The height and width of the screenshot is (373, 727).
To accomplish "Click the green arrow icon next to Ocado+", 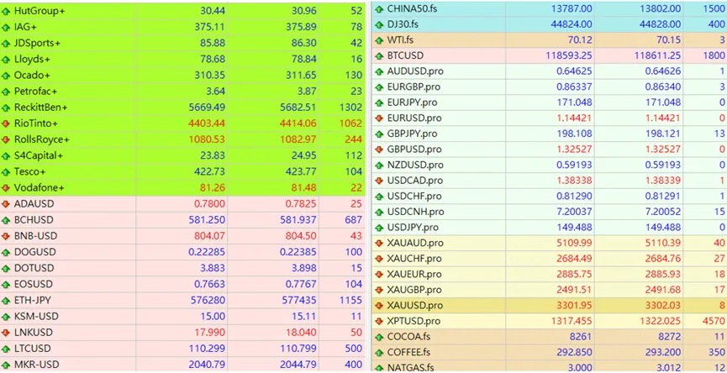I will (x=6, y=76).
